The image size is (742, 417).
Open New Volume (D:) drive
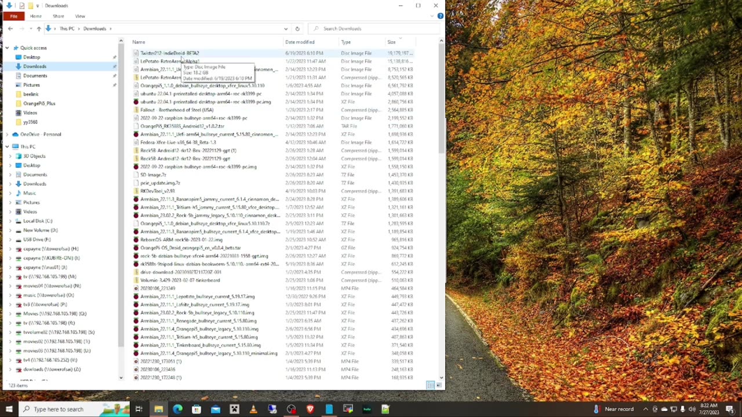pyautogui.click(x=40, y=230)
